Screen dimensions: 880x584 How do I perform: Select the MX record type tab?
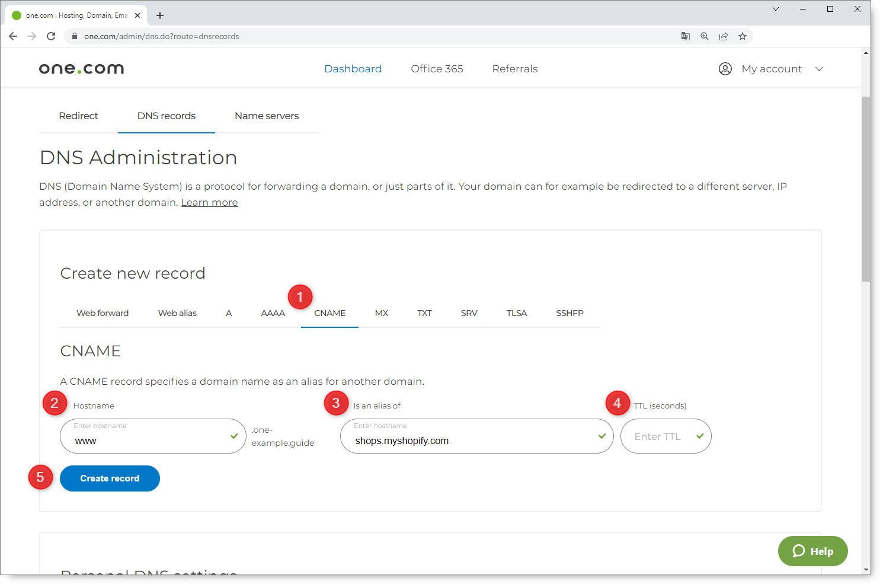[x=382, y=312]
